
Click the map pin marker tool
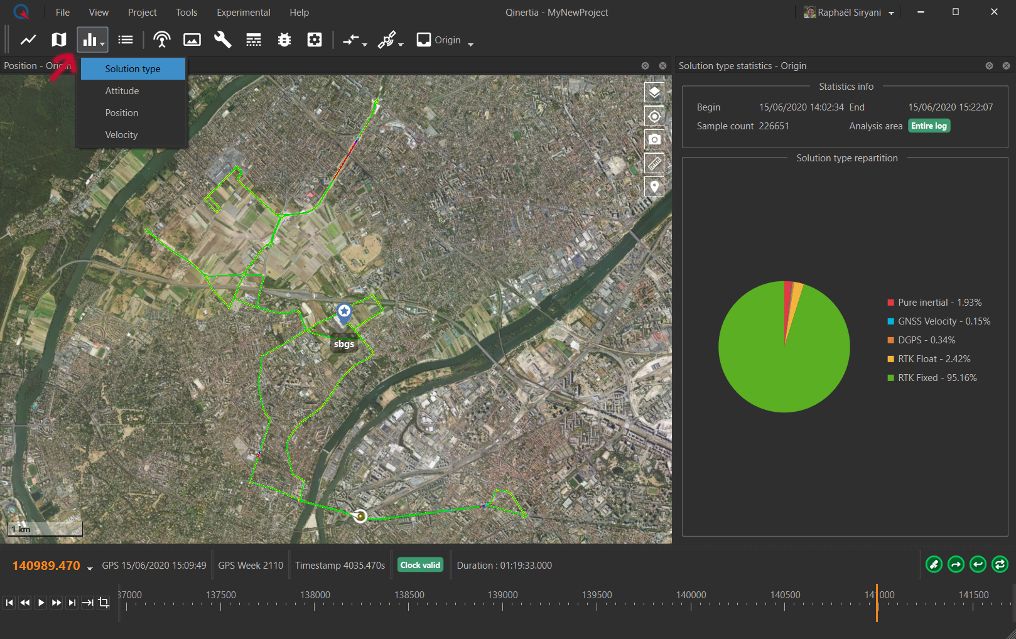click(654, 186)
